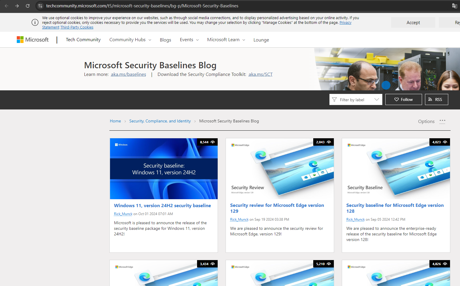Screen dimensions: 460x286
Task: Click Edge Security Baseline 128 thumbnail image
Action: point(396,169)
